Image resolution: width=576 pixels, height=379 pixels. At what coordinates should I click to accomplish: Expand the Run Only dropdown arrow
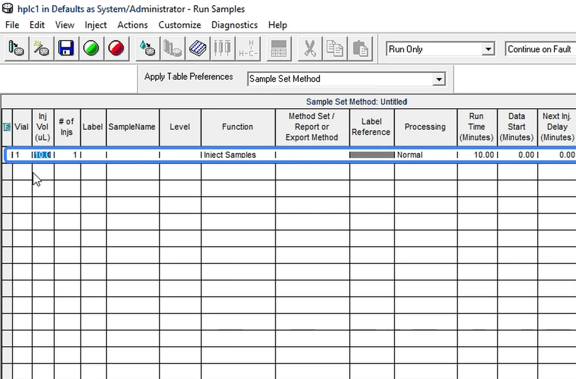point(488,49)
